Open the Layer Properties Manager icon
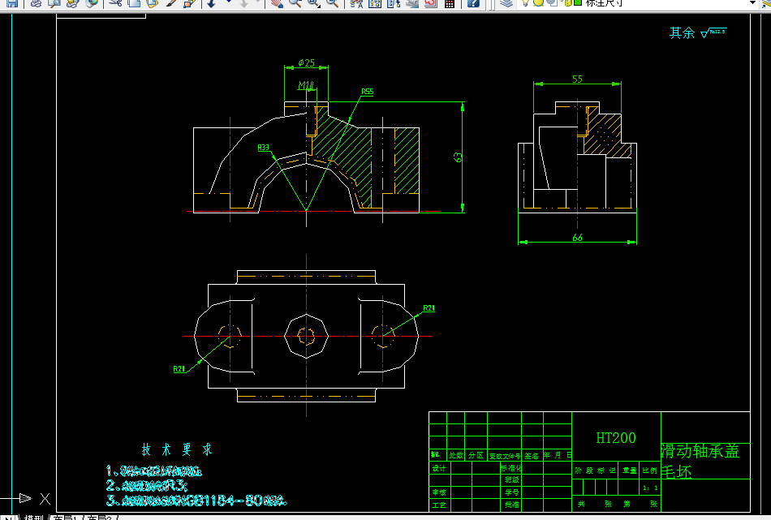This screenshot has height=520, width=771. pos(506,3)
